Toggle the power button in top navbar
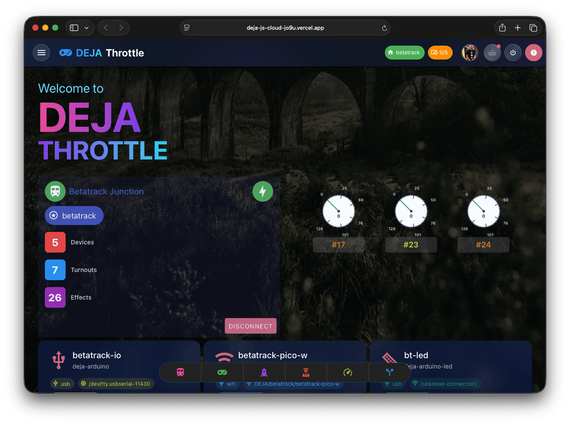The image size is (570, 425). 513,52
